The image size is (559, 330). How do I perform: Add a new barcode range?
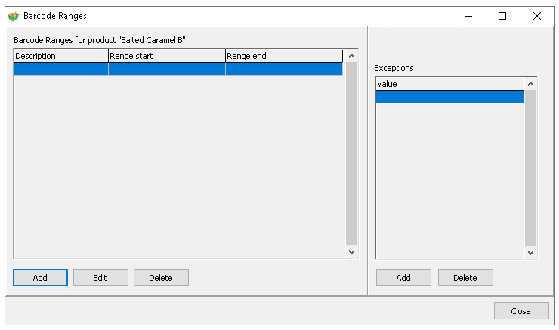40,278
